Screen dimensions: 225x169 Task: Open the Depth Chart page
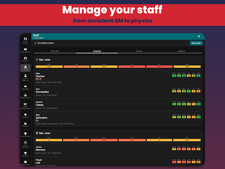[x=25, y=96]
